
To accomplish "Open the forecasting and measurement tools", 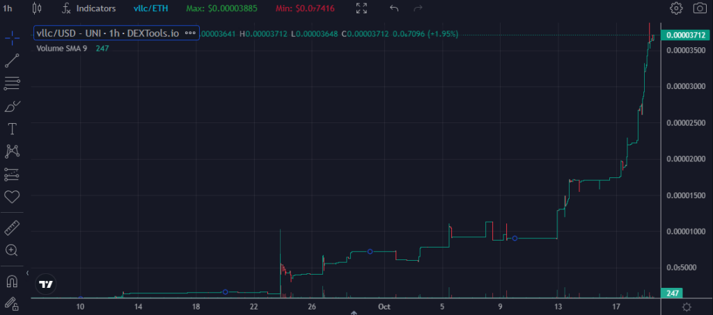I will (x=12, y=174).
